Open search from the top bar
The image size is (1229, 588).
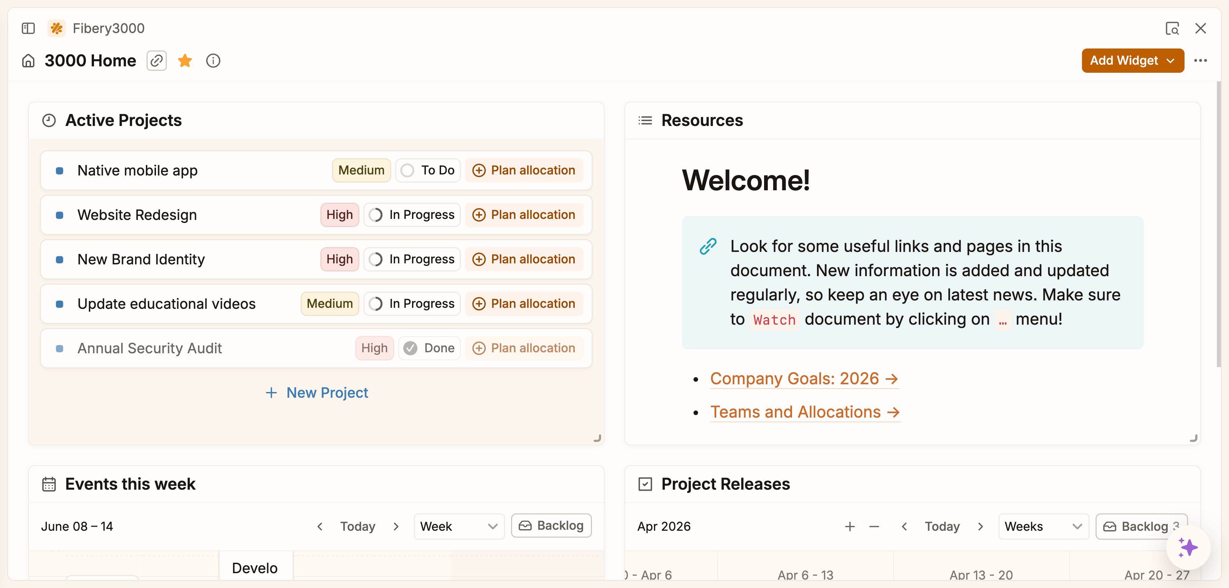tap(1173, 28)
